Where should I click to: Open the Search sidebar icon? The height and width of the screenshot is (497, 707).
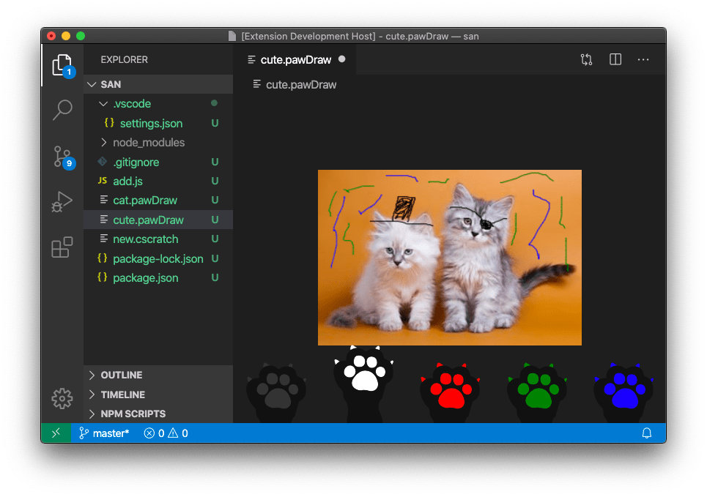coord(62,109)
